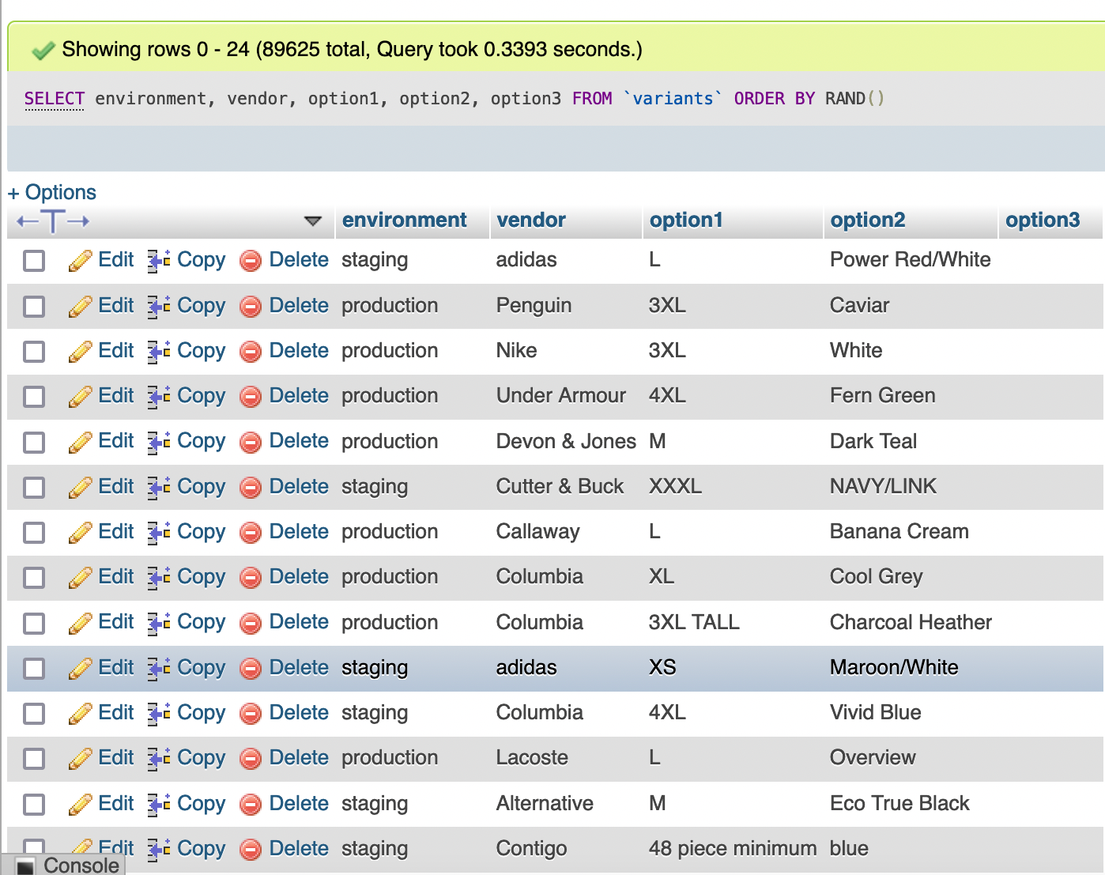Sort table by option2 column header
The height and width of the screenshot is (875, 1105).
point(867,220)
